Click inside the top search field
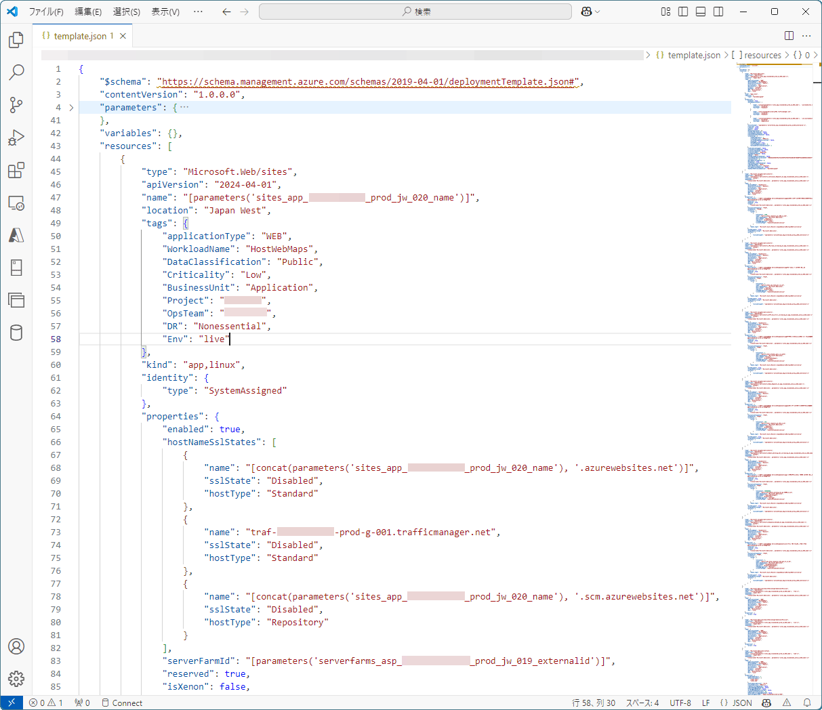 pyautogui.click(x=415, y=12)
